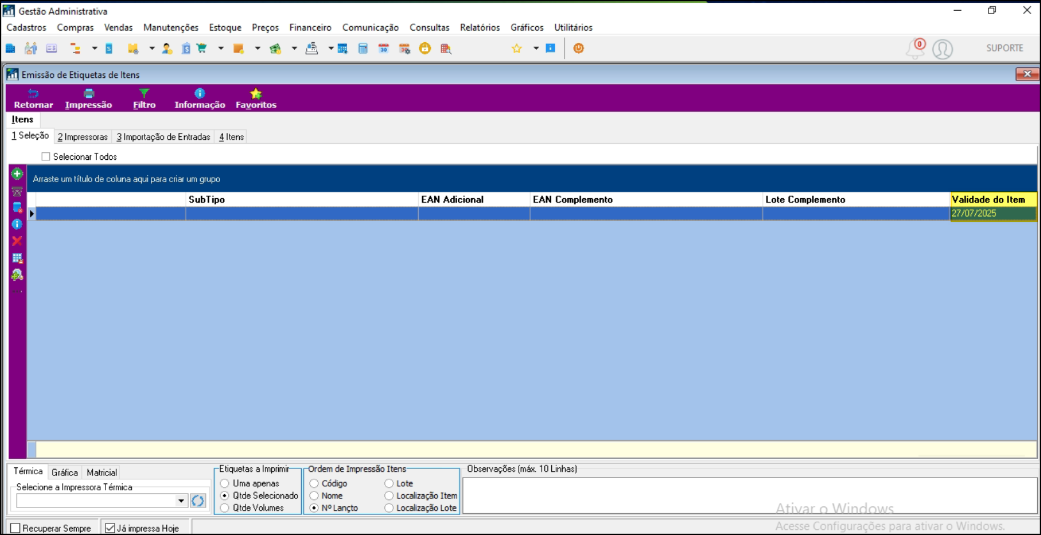Click the Retornar button
Viewport: 1041px width, 535px height.
[33, 99]
